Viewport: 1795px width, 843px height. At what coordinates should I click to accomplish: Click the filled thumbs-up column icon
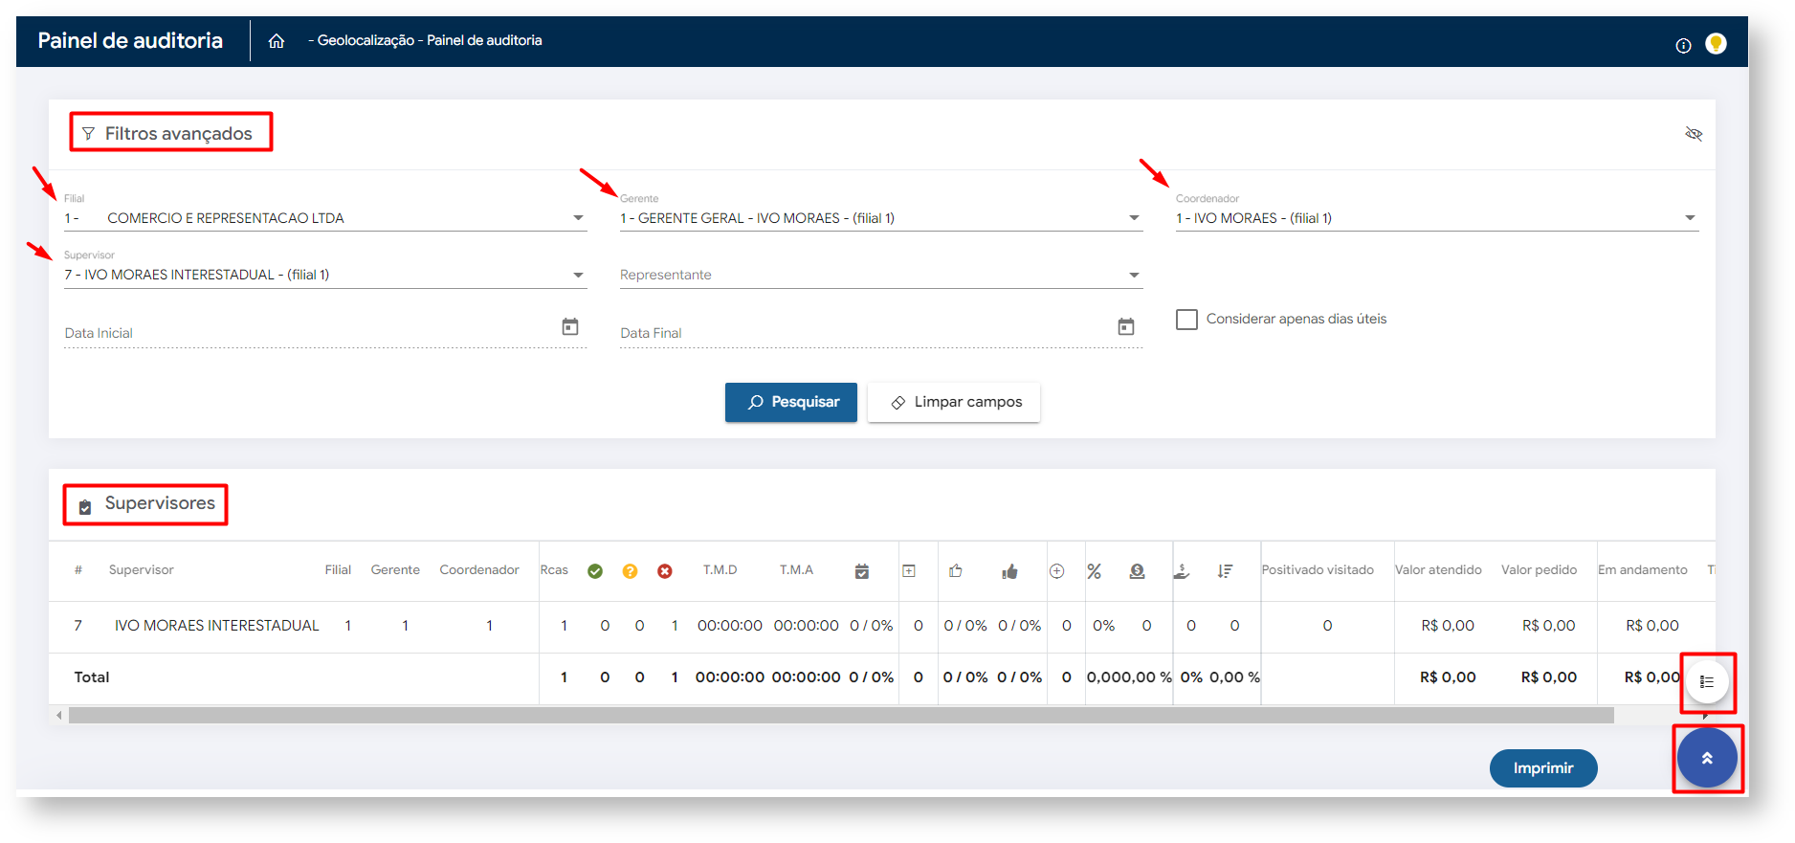click(x=1009, y=571)
